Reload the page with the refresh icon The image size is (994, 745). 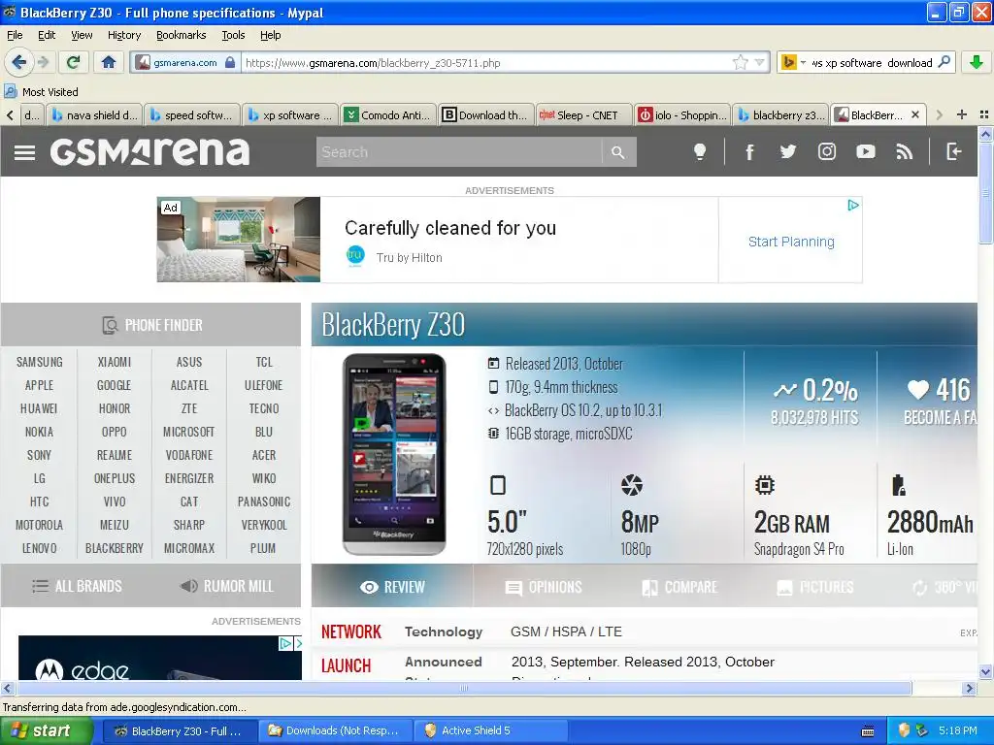[74, 62]
